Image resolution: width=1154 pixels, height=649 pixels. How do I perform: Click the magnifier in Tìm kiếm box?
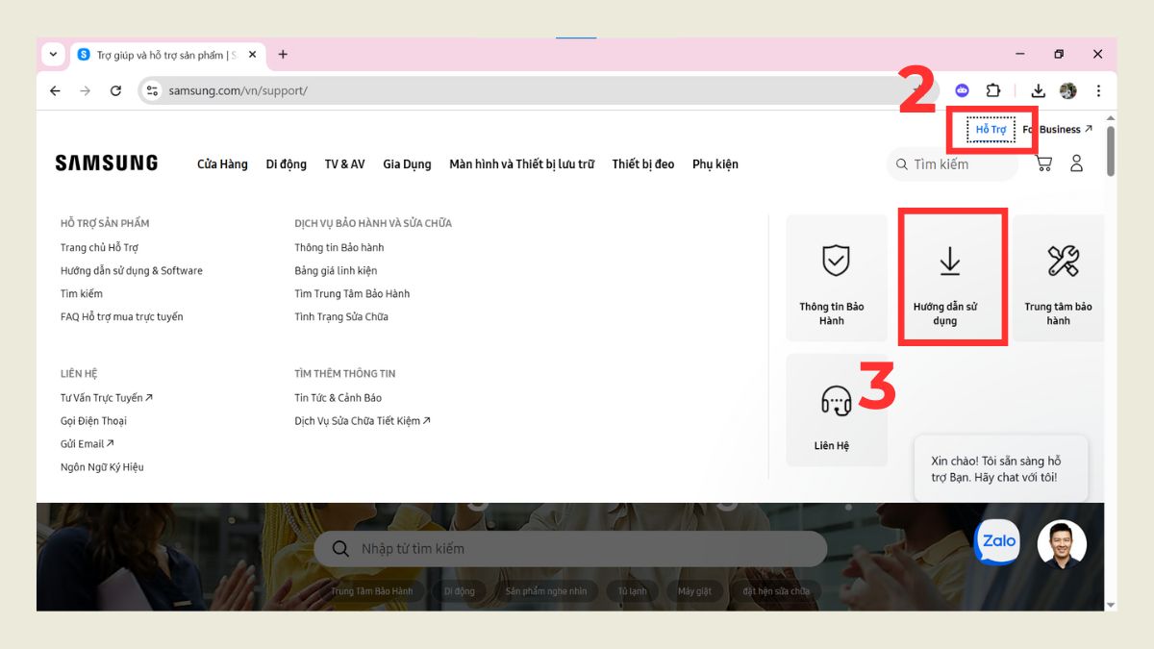pyautogui.click(x=902, y=164)
